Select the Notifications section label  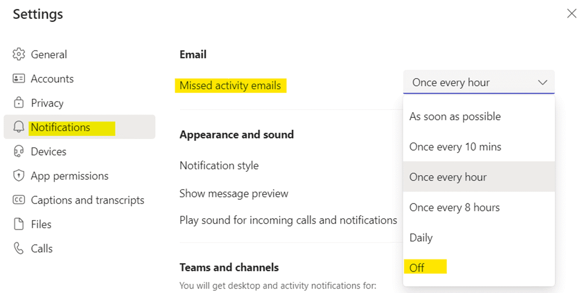pyautogui.click(x=61, y=127)
